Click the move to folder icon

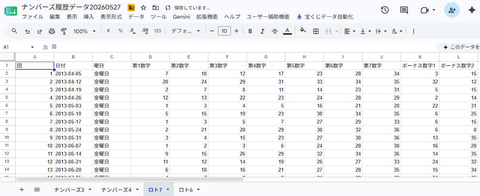(156, 7)
